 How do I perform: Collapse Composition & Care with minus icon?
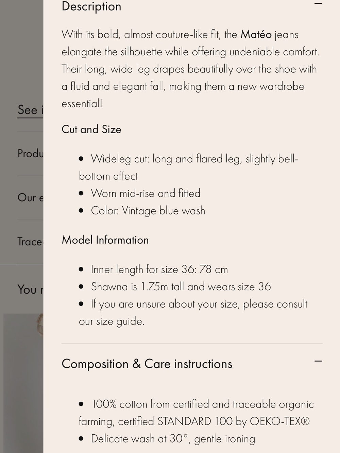[318, 361]
